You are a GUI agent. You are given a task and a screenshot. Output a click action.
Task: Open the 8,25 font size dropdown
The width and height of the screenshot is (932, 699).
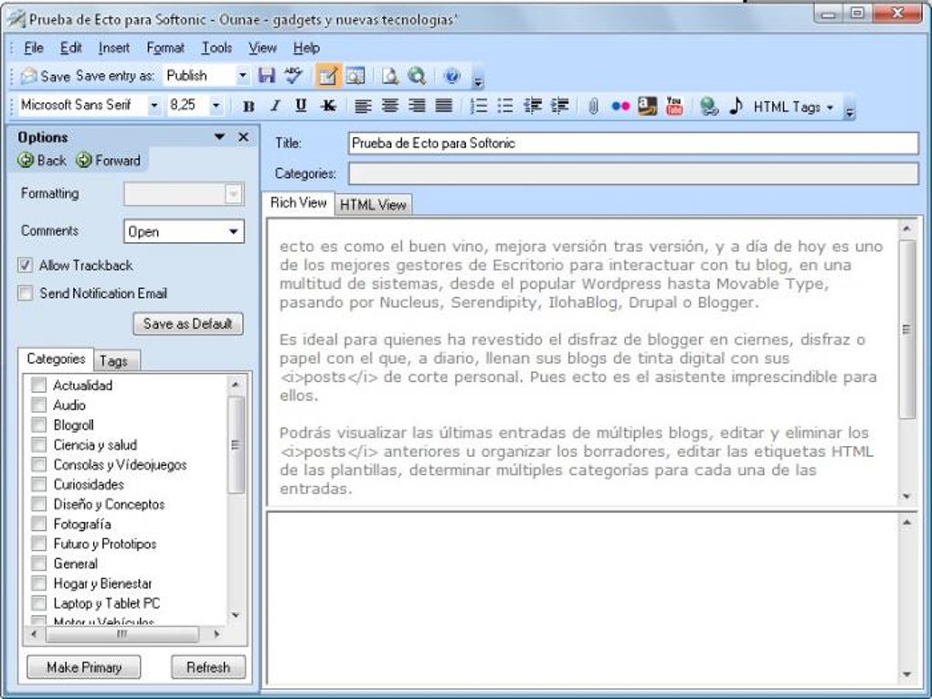[x=217, y=106]
